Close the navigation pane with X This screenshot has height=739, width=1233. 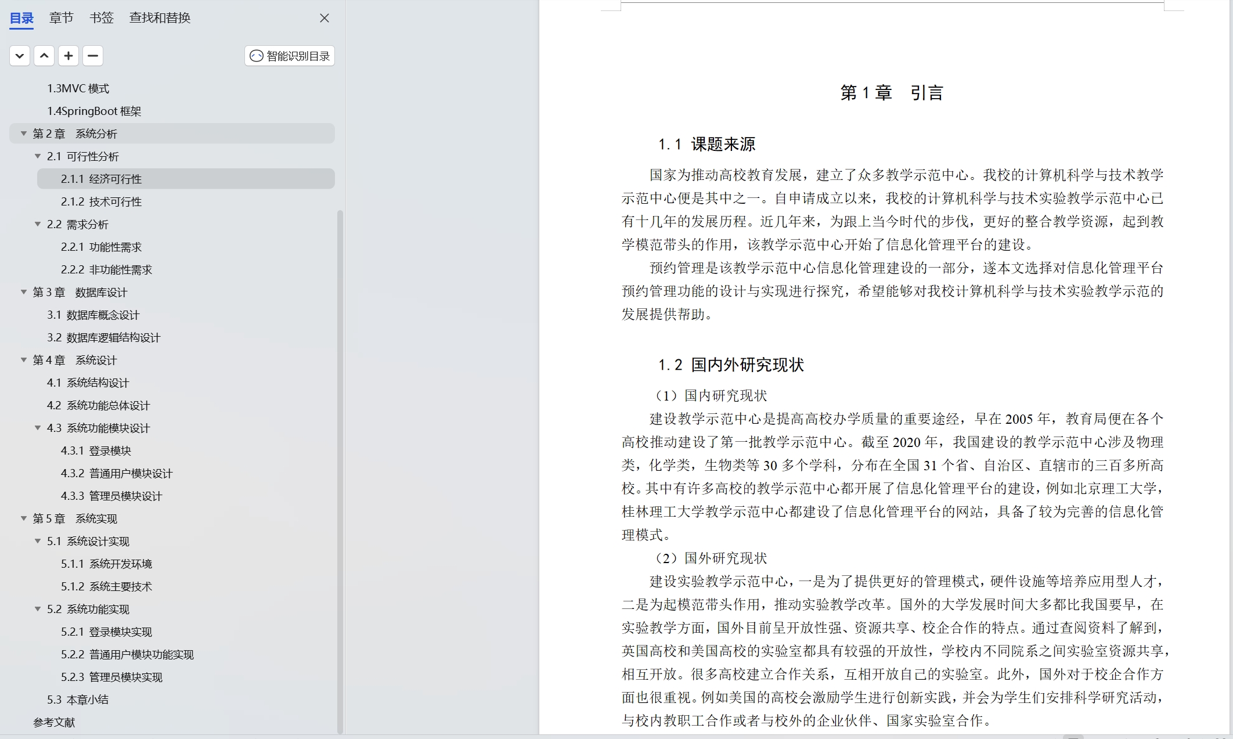[x=325, y=18]
